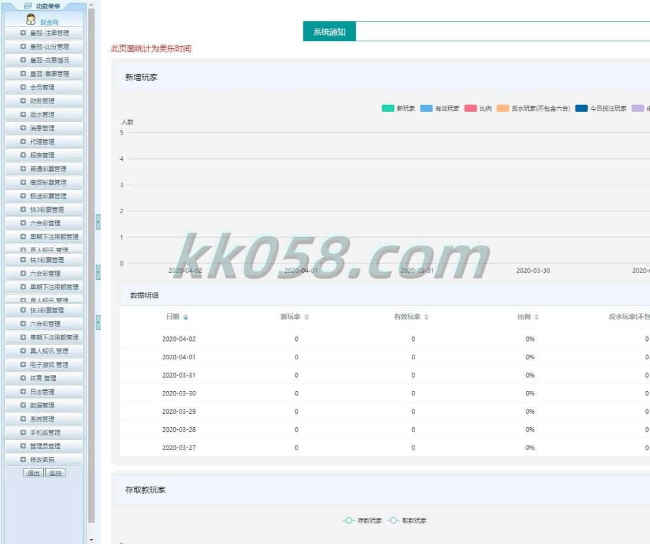Click the sort arrows beside 比例 column header

[536, 317]
